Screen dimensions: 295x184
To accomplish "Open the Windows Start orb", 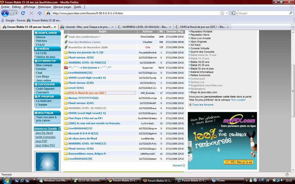I will [5, 180].
